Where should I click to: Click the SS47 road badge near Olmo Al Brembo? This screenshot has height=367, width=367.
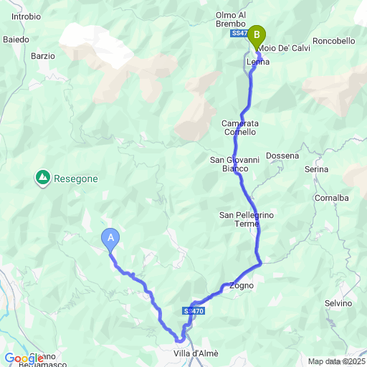[x=239, y=33]
